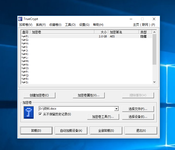Click scroll up arrow in drive list

(x=154, y=32)
